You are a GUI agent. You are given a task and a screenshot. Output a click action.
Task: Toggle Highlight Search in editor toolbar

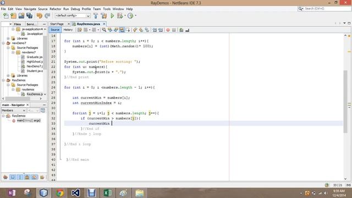tap(122, 30)
